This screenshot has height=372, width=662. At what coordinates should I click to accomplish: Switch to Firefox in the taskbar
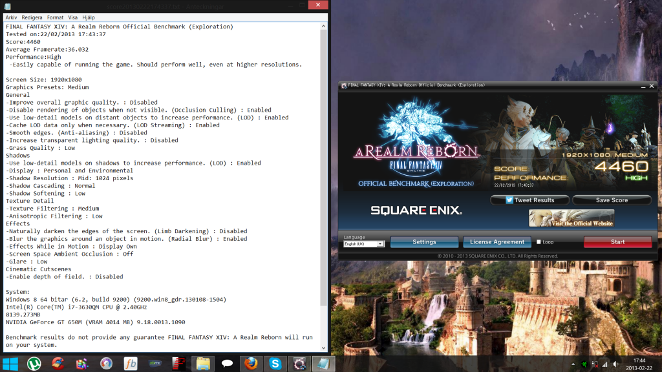coord(251,363)
